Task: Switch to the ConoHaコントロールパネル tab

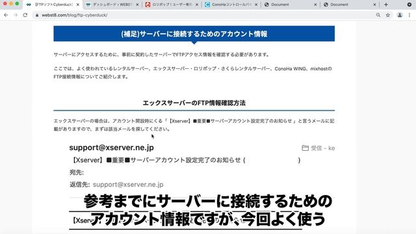Action: point(231,5)
